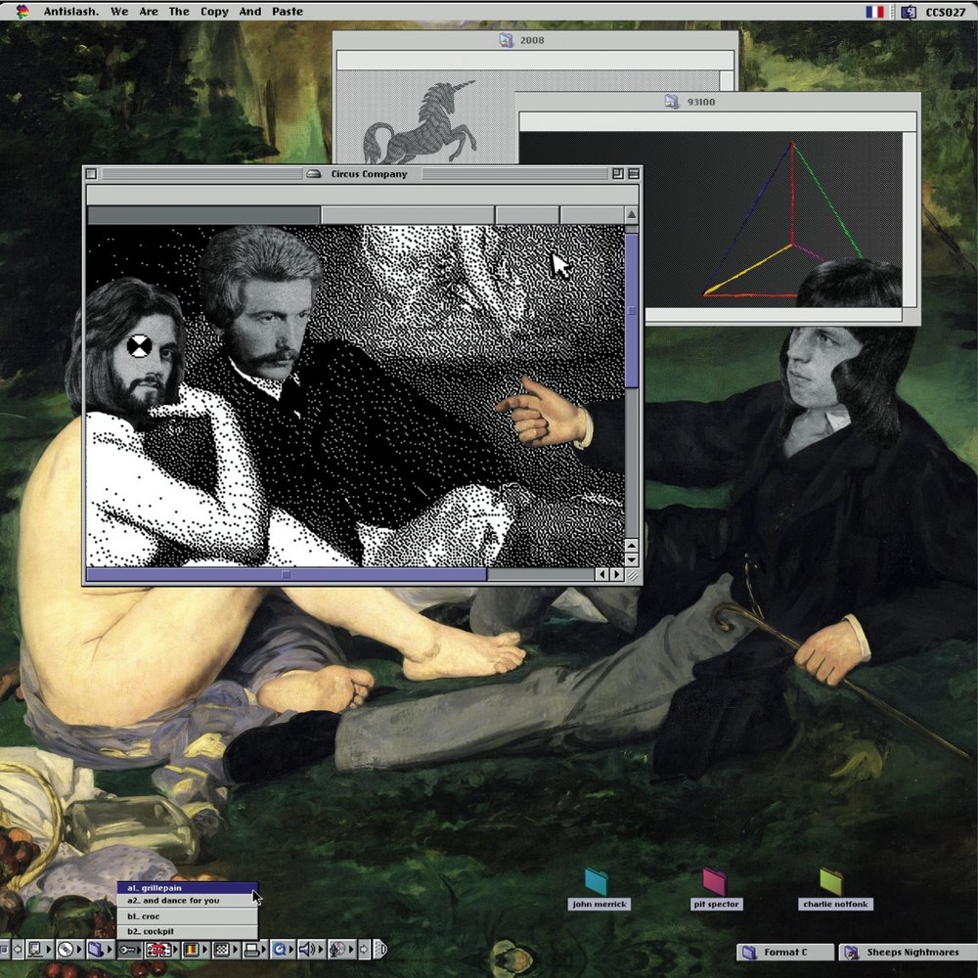Toggle windowshade collapse box on Circus Company window
978x978 pixels.
pyautogui.click(x=633, y=174)
